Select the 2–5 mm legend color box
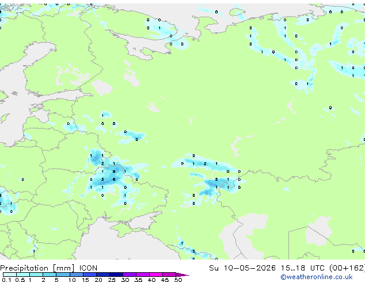365x282 pixels. [x=50, y=275]
